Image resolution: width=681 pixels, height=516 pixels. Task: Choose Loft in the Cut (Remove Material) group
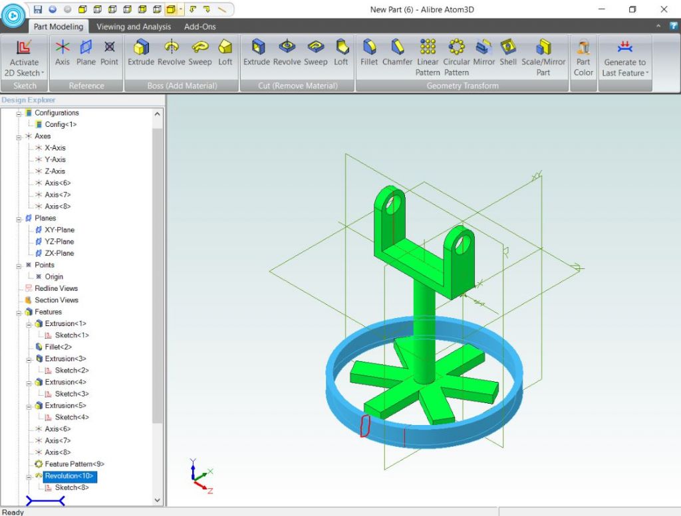(x=341, y=52)
